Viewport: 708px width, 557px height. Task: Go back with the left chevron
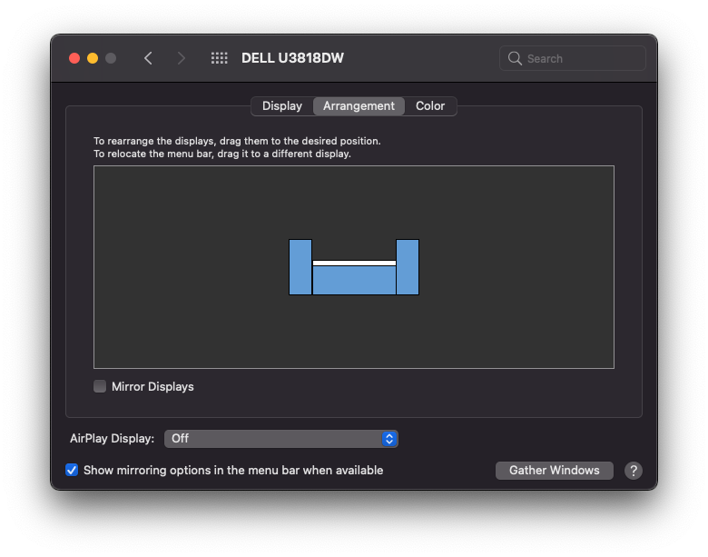click(148, 58)
